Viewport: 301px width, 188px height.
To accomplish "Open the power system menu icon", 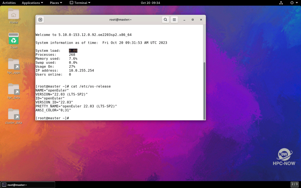I will click(x=293, y=3).
